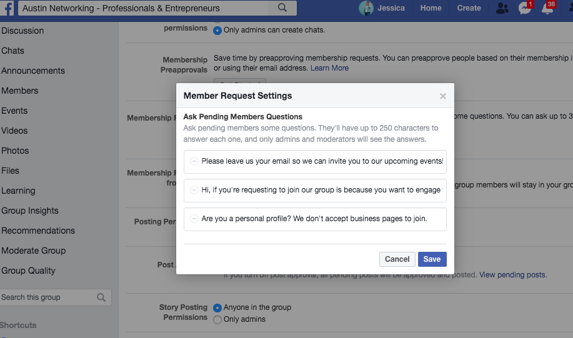Go to Group Insights in sidebar
573x338 pixels.
pos(30,211)
